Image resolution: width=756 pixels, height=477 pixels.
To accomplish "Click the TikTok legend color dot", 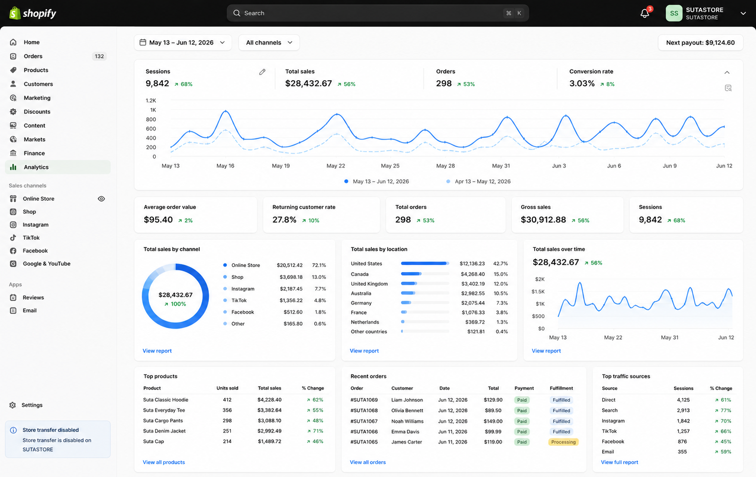I will [x=225, y=300].
